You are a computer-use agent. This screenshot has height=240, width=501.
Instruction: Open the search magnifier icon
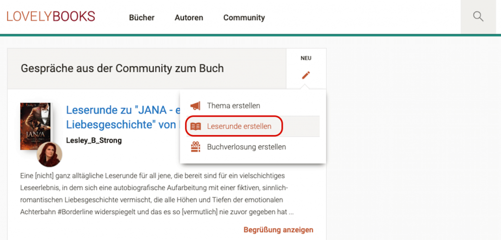pyautogui.click(x=478, y=17)
